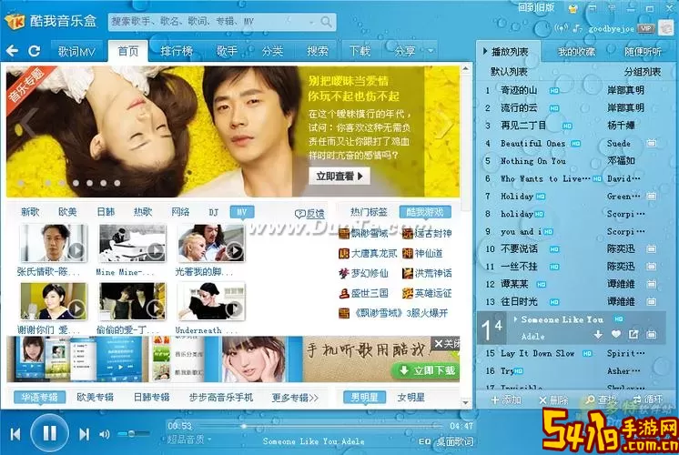Switch to the 我的收藏 tab
The height and width of the screenshot is (455, 679).
point(576,52)
